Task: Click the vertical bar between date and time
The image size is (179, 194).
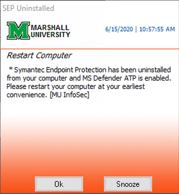Action: [136, 29]
